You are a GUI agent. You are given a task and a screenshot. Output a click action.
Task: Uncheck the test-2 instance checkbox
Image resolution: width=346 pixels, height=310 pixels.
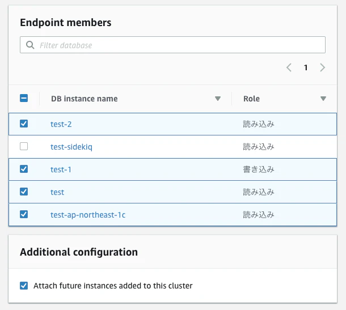click(x=24, y=124)
